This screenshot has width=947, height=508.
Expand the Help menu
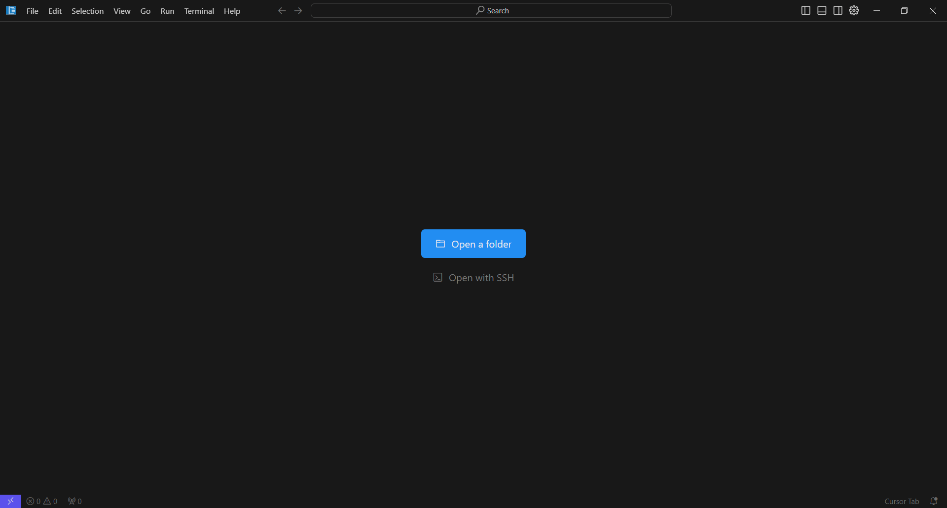pyautogui.click(x=232, y=11)
